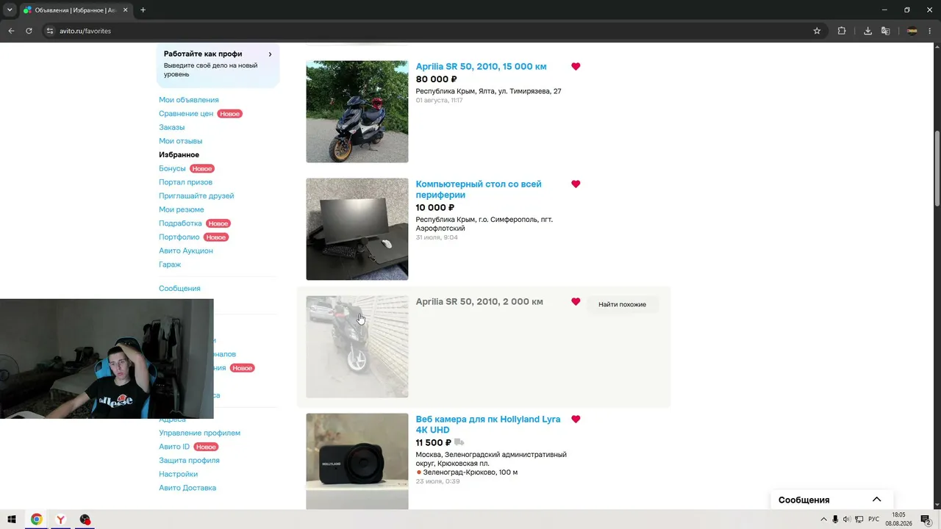Open the volume tray icon
The width and height of the screenshot is (941, 529).
[847, 519]
